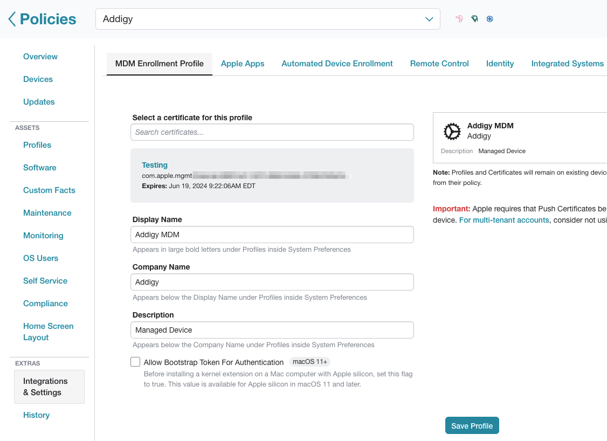Open OS Users in the sidebar
607x441 pixels.
[x=40, y=258]
